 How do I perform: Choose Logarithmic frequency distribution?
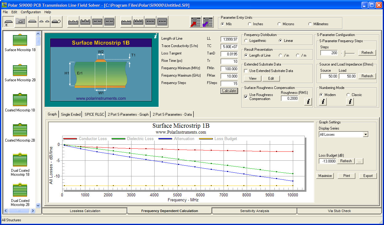click(x=246, y=41)
